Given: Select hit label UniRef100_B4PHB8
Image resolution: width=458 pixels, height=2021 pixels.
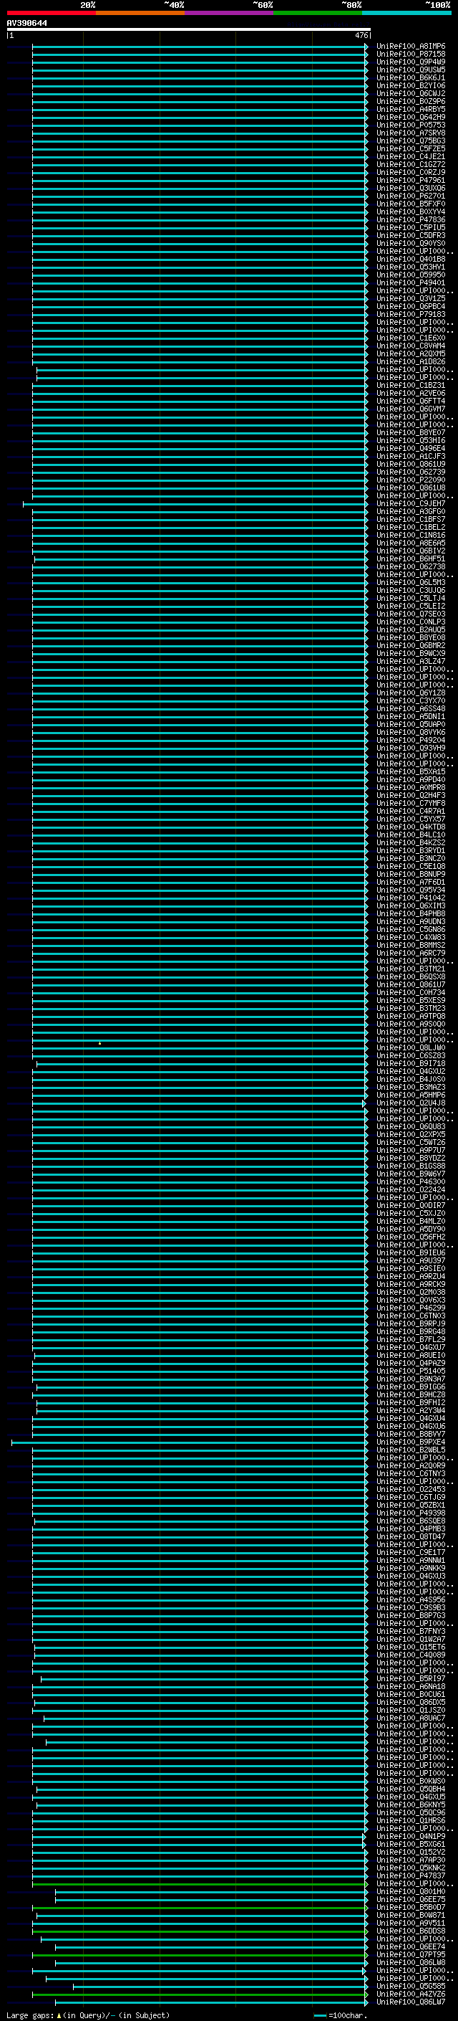Looking at the screenshot, I should [x=410, y=913].
